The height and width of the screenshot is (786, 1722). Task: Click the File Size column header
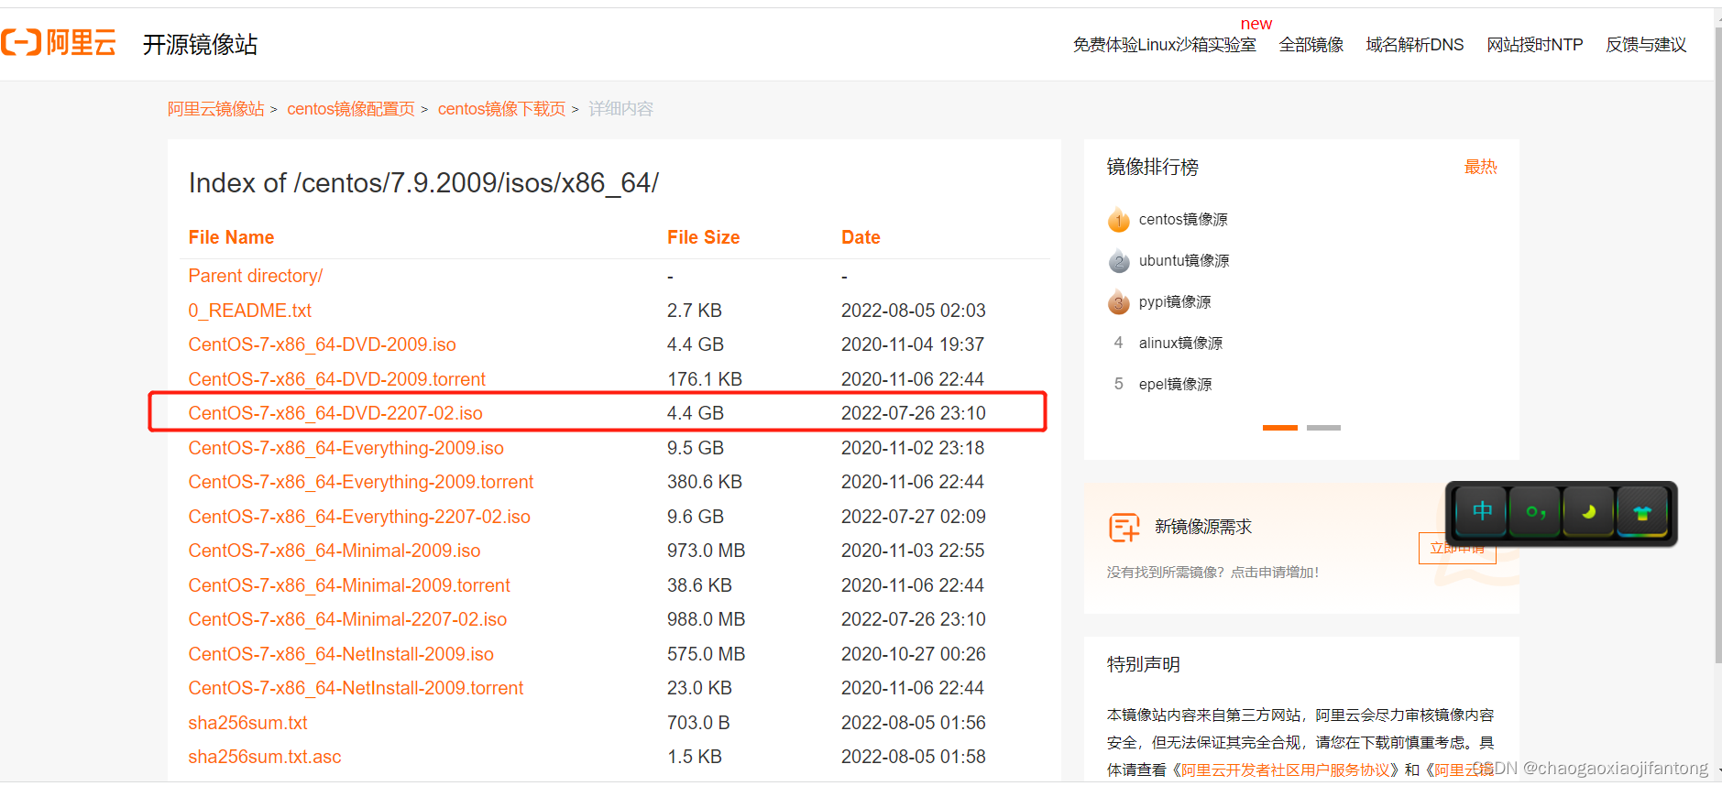click(703, 237)
